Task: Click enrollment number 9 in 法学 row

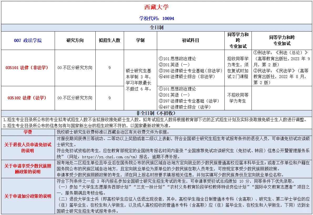Action: (110, 98)
